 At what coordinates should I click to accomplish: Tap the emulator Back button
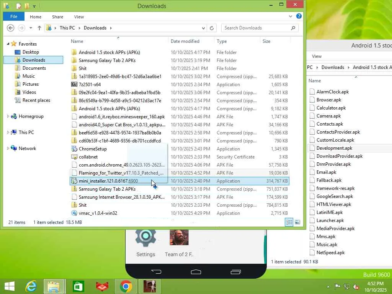156,272
